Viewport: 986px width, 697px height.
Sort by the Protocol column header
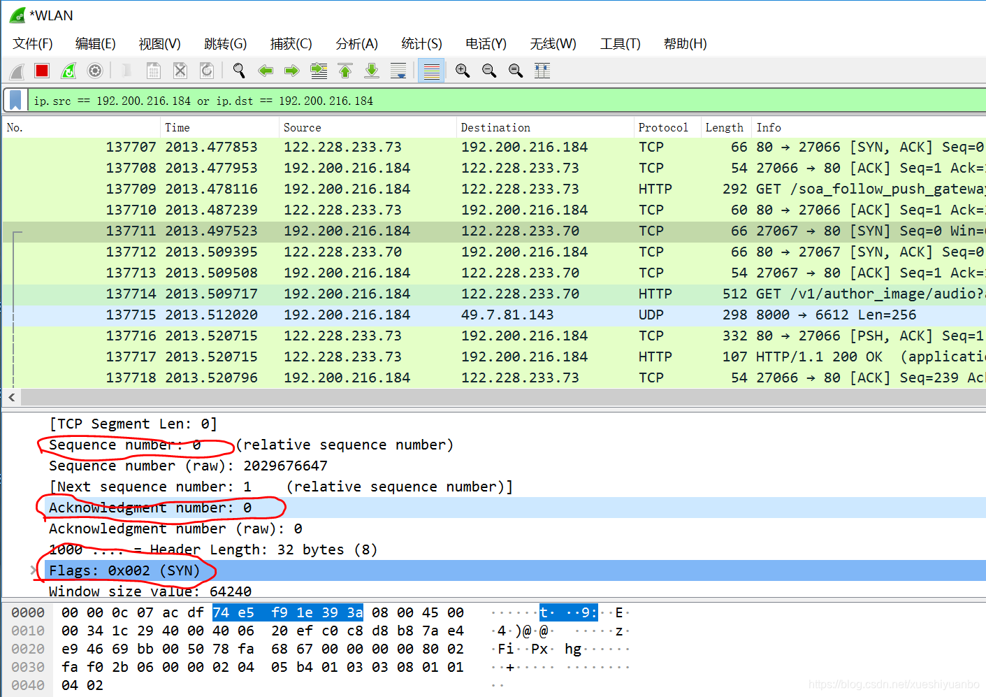click(x=667, y=127)
